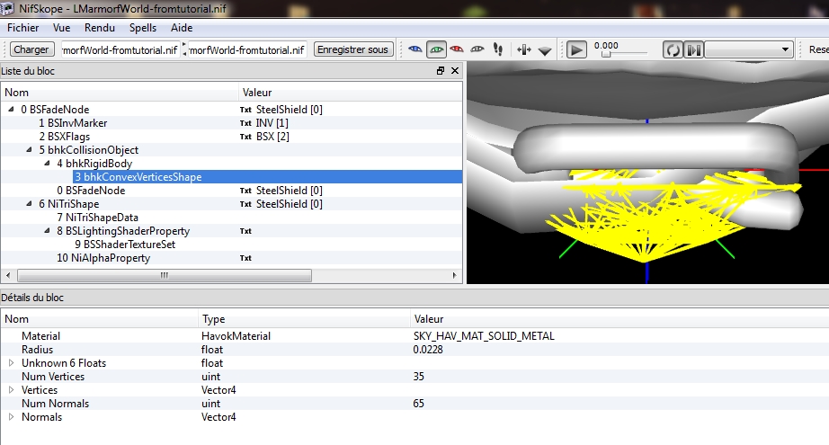Click the NifSkope title bar icon
829x445 pixels.
coord(7,8)
